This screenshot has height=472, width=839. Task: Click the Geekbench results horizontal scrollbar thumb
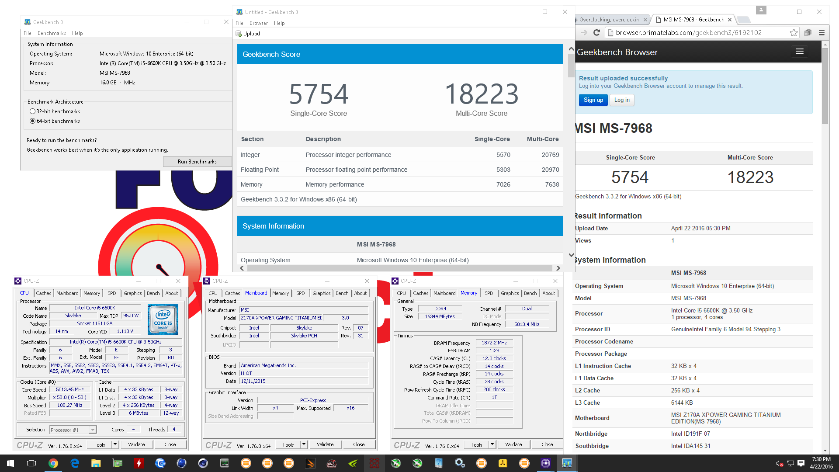click(400, 268)
